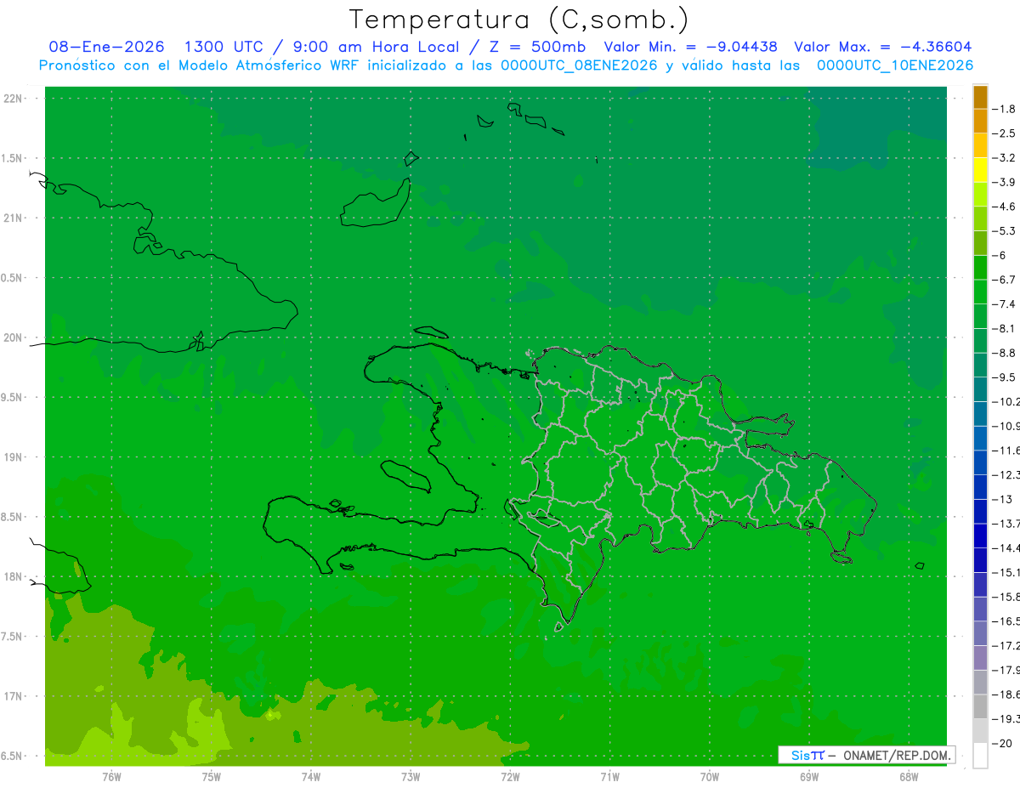Click the "71W" longitude axis label
Viewport: 1020px width, 788px height.
tap(609, 776)
